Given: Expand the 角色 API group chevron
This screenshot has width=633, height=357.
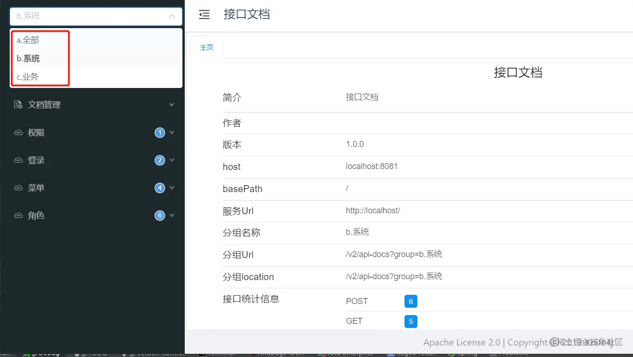Looking at the screenshot, I should point(171,215).
